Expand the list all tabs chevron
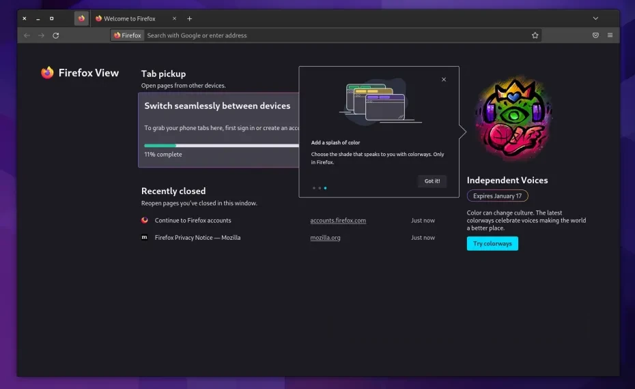 595,18
